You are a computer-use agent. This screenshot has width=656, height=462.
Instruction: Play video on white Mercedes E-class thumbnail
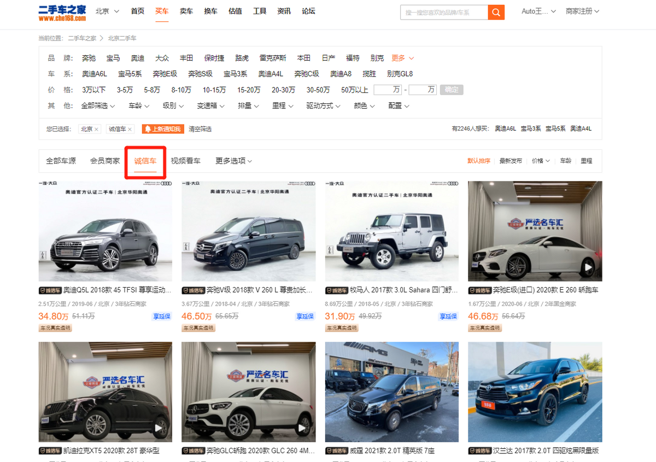click(588, 267)
